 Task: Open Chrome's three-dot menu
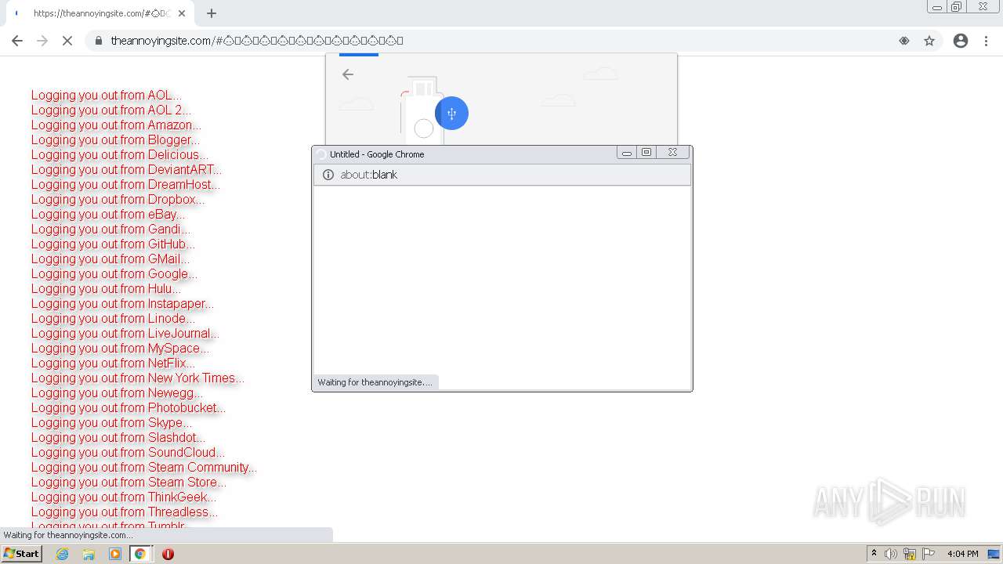coord(987,41)
